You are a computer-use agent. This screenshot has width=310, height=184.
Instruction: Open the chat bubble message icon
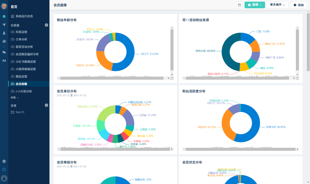tap(4, 170)
